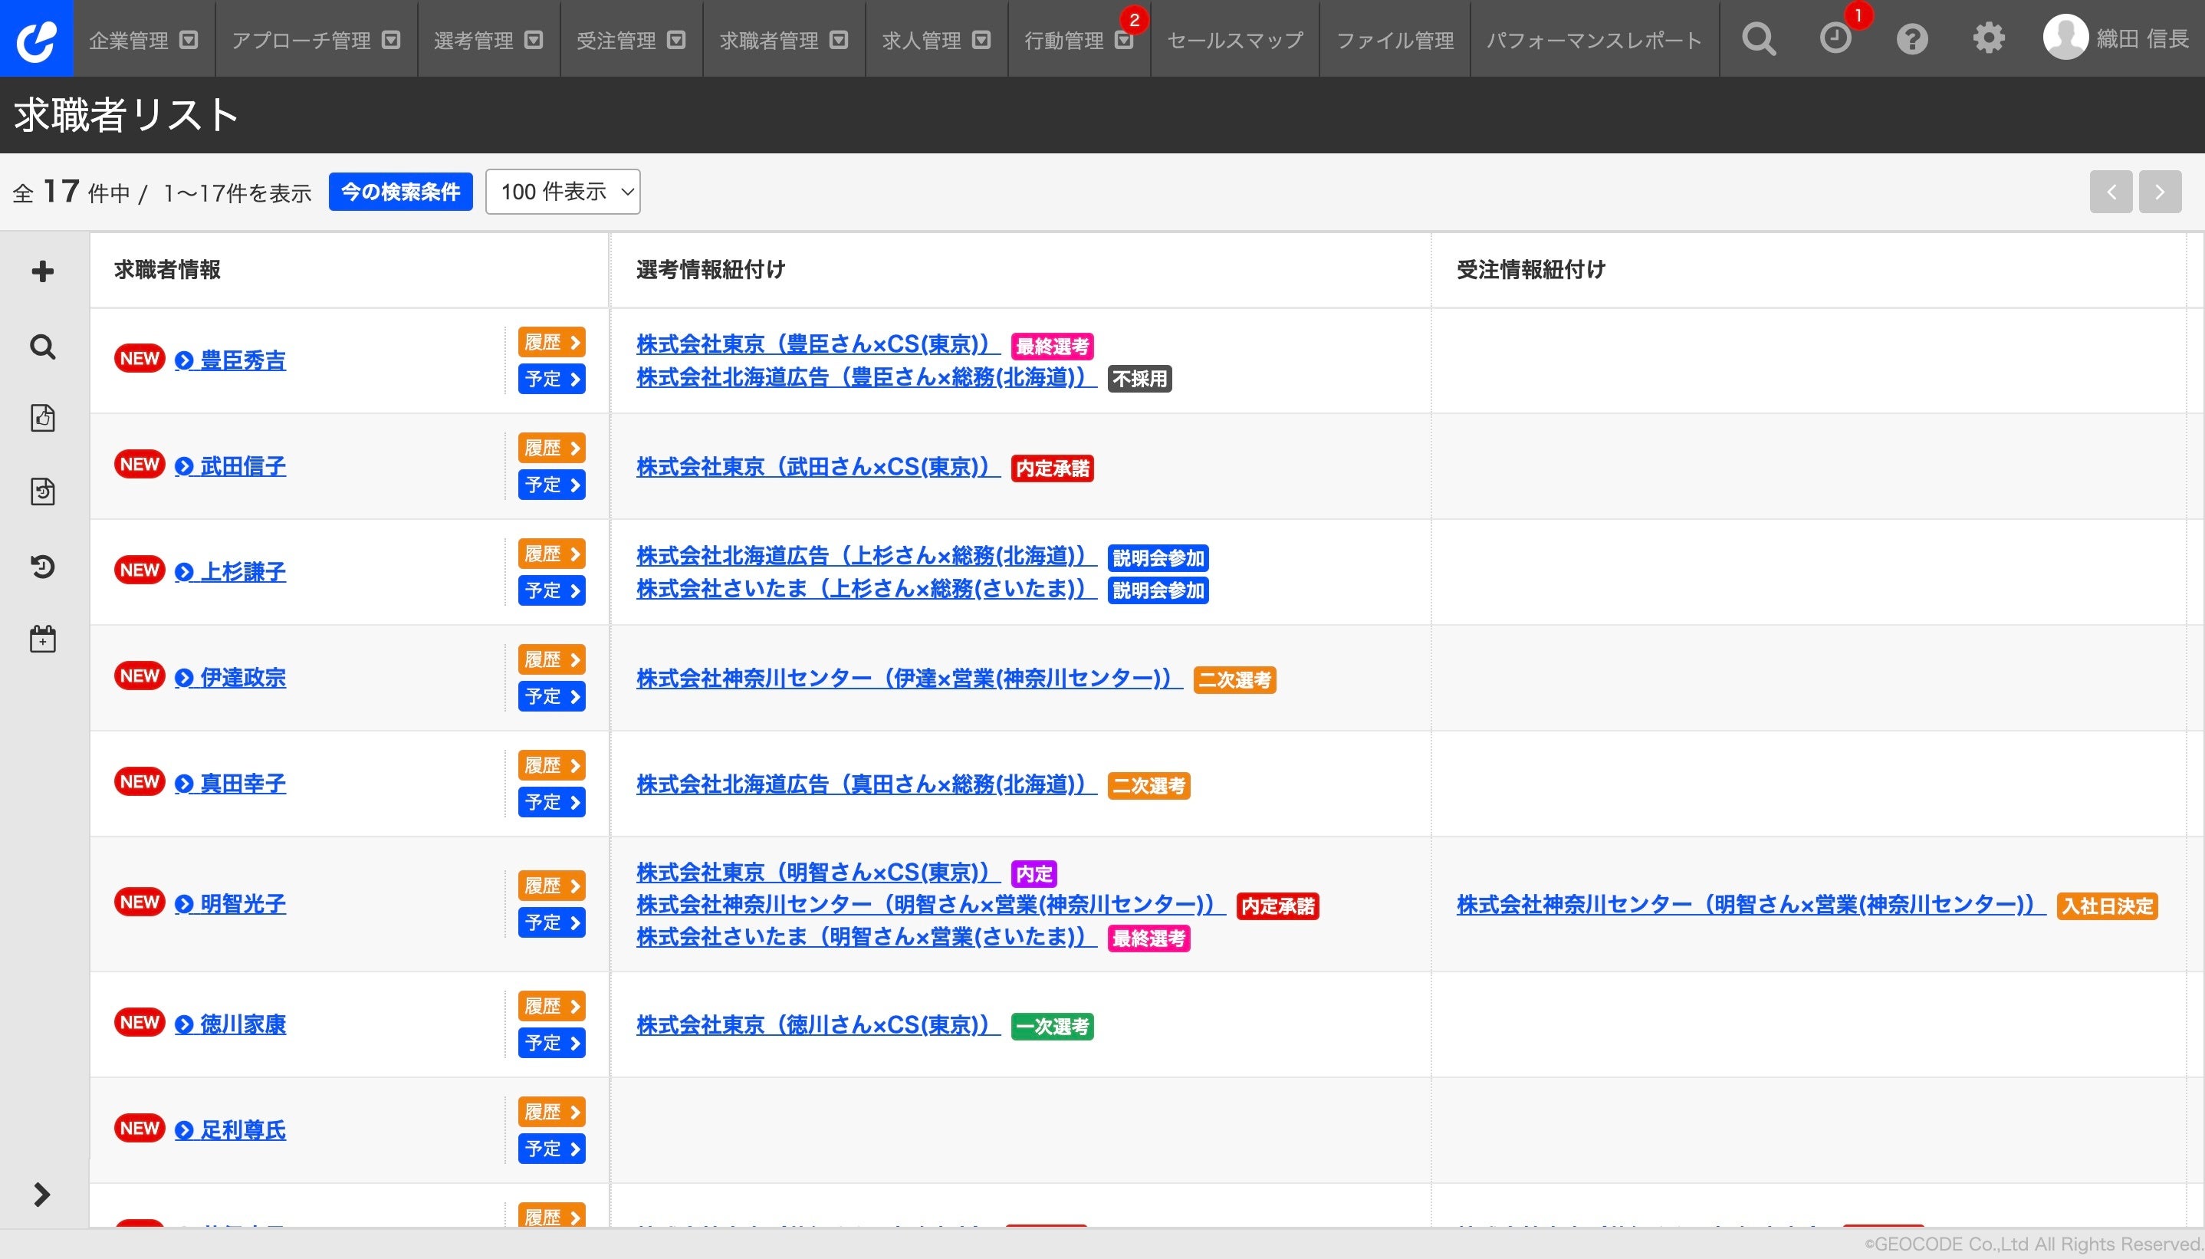Image resolution: width=2205 pixels, height=1259 pixels.
Task: Open the history clock icon in top bar
Action: pyautogui.click(x=1835, y=39)
